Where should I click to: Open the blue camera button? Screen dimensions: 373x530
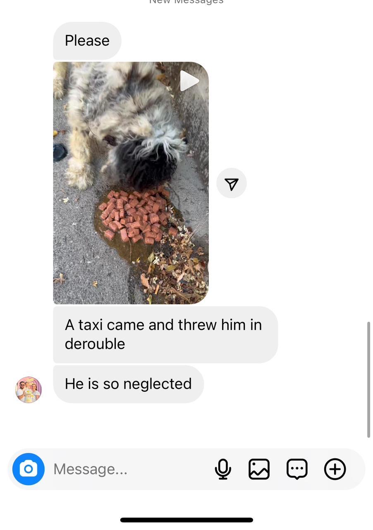pyautogui.click(x=29, y=469)
